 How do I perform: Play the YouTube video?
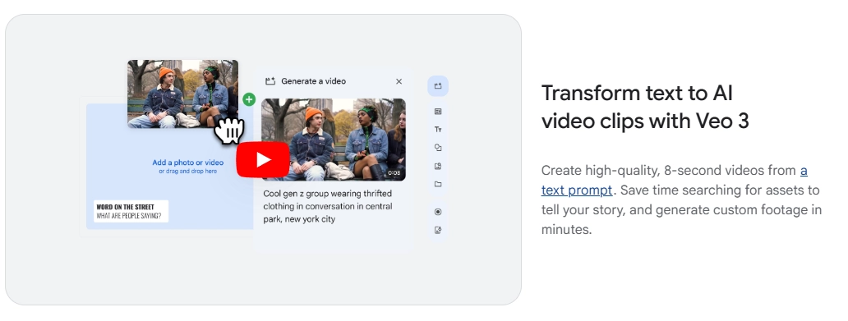coord(263,159)
